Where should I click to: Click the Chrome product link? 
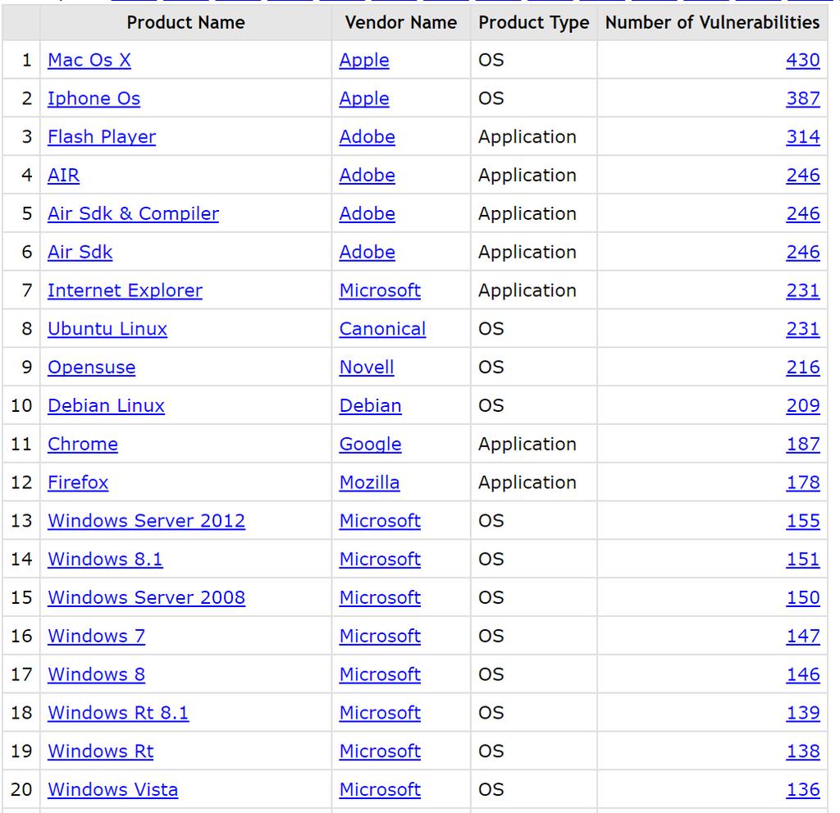pos(83,445)
